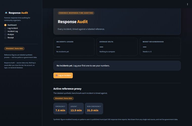Image resolution: width=192 pixels, height=126 pixels.
Task: Select the Log Incident radio option
Action: [11, 28]
